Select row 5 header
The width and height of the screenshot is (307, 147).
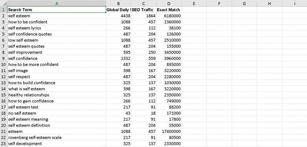click(3, 34)
